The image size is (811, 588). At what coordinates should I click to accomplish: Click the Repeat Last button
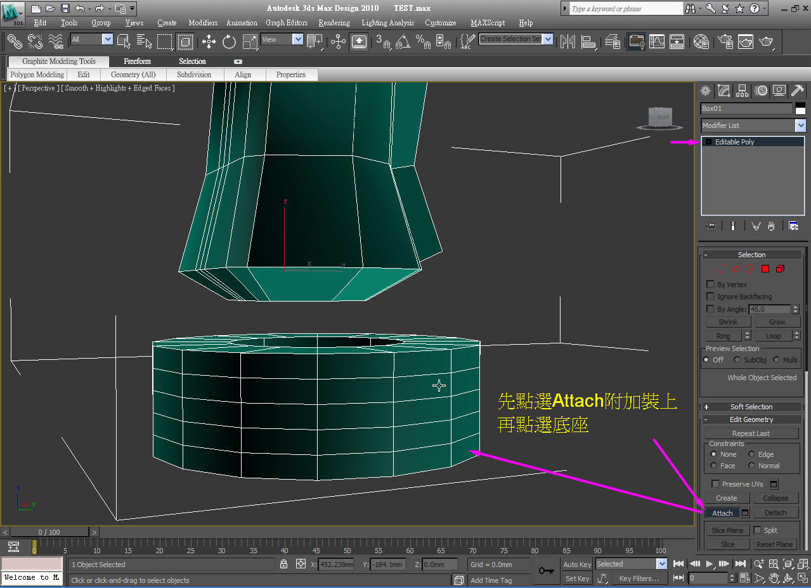751,433
